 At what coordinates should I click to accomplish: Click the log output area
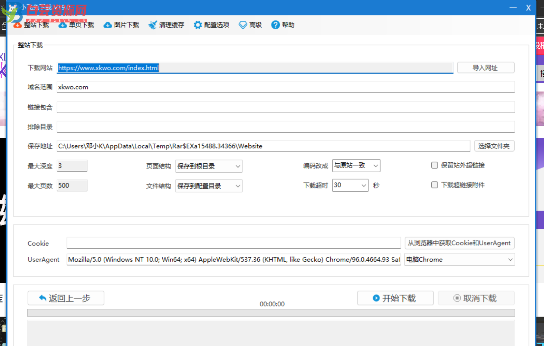[271, 333]
